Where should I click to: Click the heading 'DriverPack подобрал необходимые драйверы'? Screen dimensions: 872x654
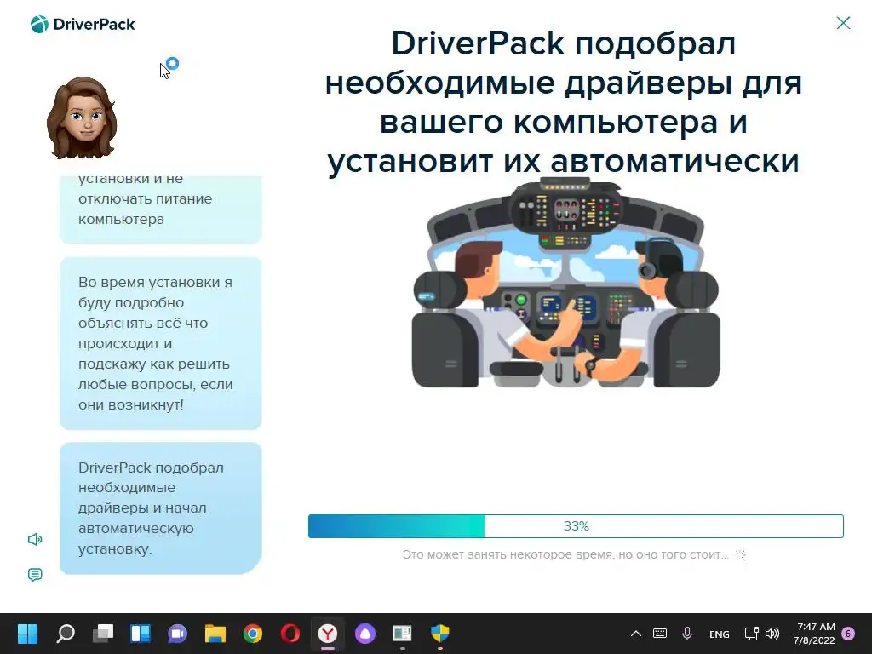(x=564, y=102)
